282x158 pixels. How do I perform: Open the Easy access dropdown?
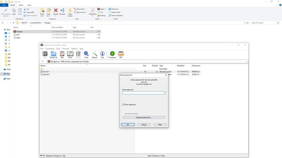(80, 12)
